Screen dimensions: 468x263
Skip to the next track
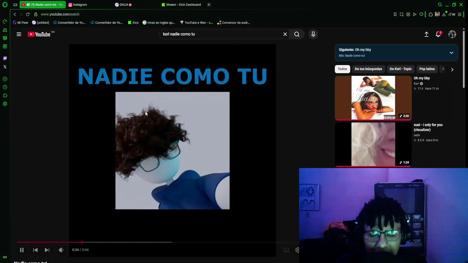(47, 250)
